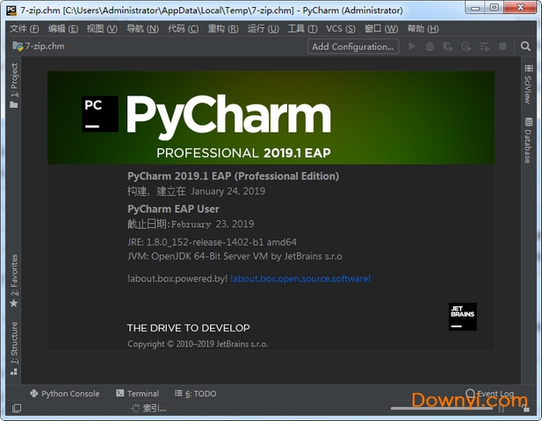Screen dimensions: 542x421
Task: Click the PyCharm app icon in title bar
Action: 11,11
